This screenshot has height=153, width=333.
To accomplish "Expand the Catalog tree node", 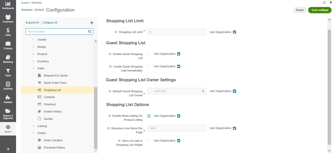I will 33,126.
